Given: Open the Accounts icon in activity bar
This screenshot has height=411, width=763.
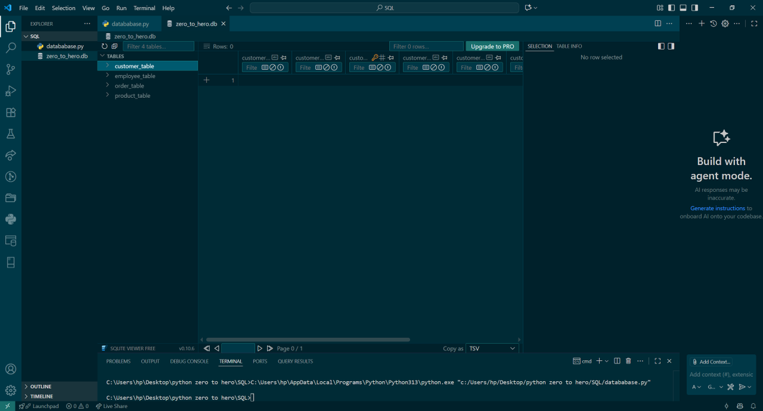Looking at the screenshot, I should [x=11, y=369].
